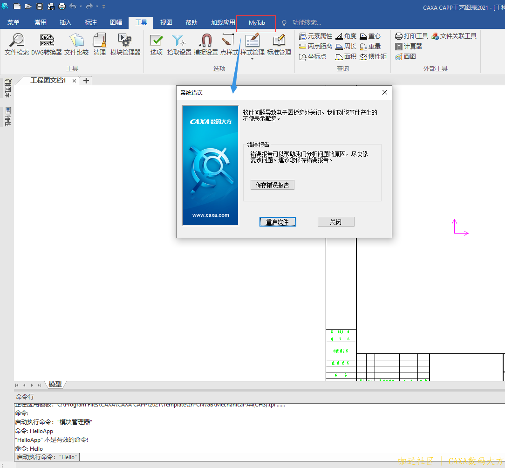
Task: Click the save icon in quick access toolbar
Action: pyautogui.click(x=40, y=6)
